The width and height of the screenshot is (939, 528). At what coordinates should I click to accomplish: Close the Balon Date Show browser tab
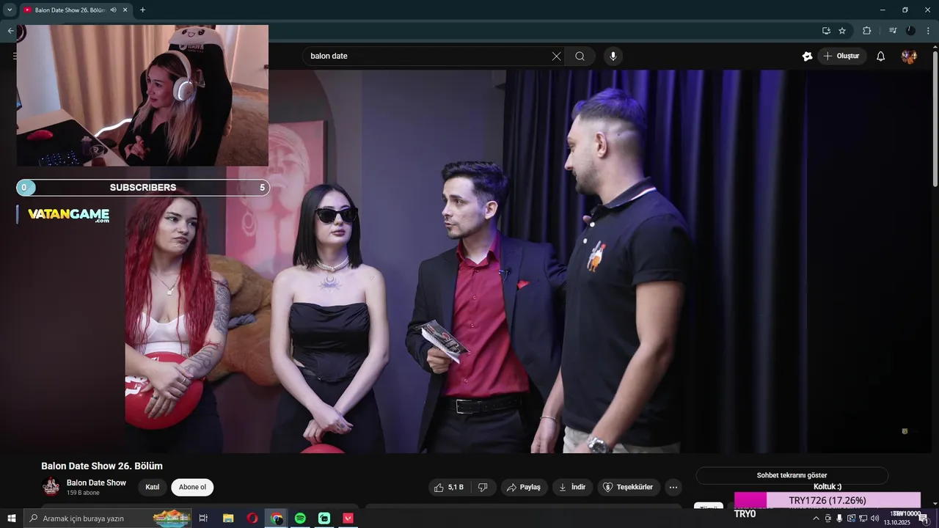(125, 10)
